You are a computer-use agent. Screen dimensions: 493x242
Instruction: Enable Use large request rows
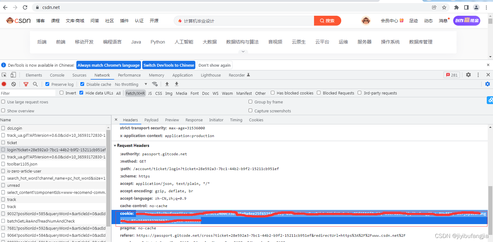point(3,102)
